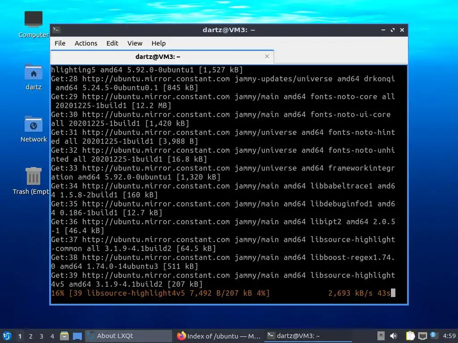
Task: Open the network connection tray icon
Action: click(422, 336)
